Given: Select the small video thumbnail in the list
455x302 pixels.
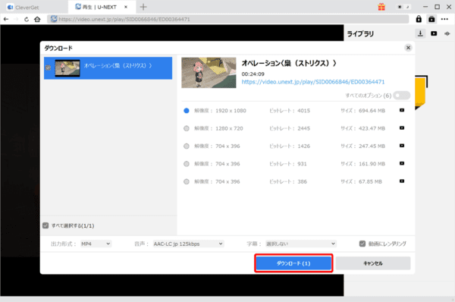Looking at the screenshot, I should tap(67, 68).
